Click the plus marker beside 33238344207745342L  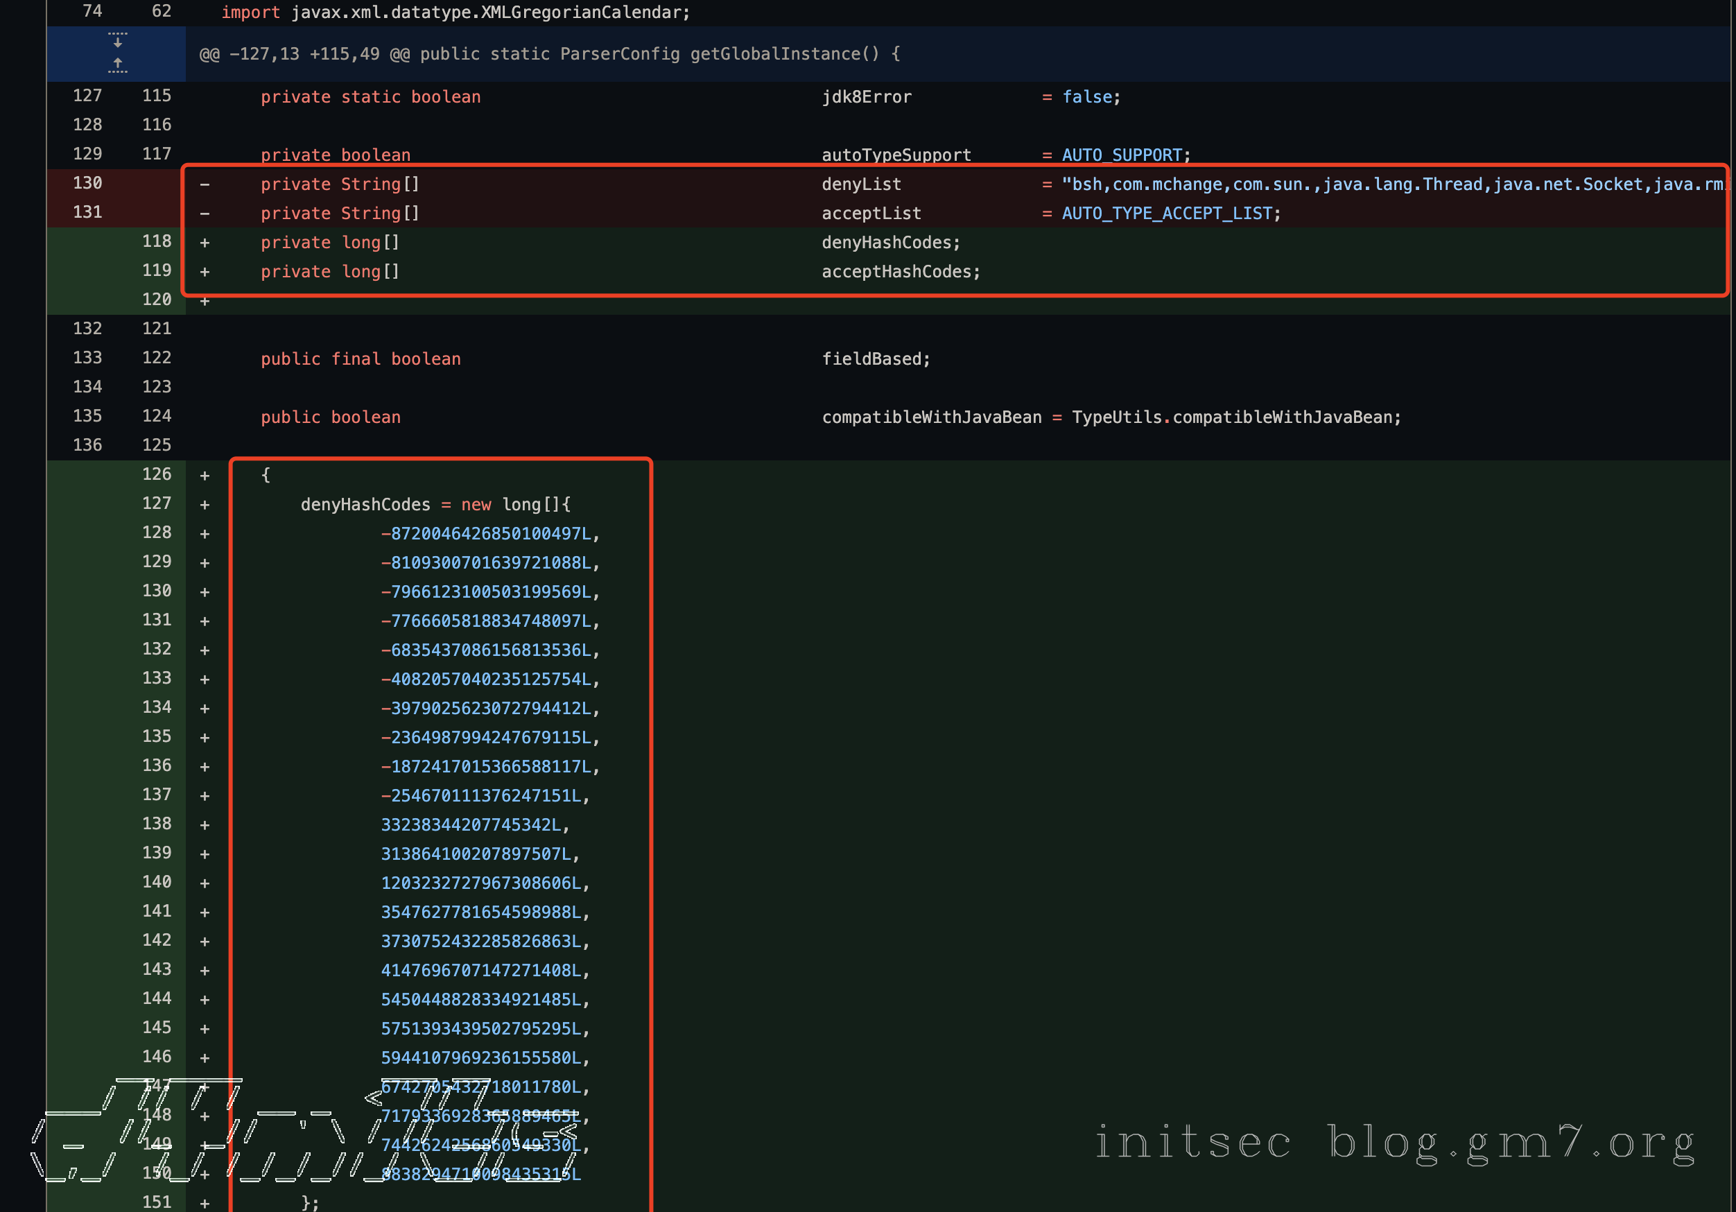click(x=204, y=825)
